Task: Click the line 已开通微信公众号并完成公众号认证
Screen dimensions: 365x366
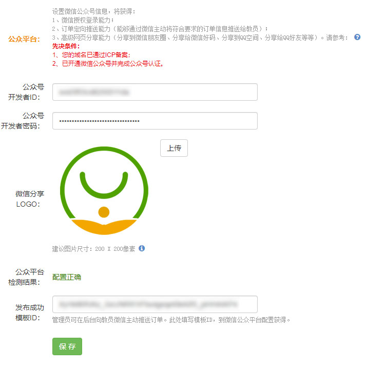Action: click(108, 64)
